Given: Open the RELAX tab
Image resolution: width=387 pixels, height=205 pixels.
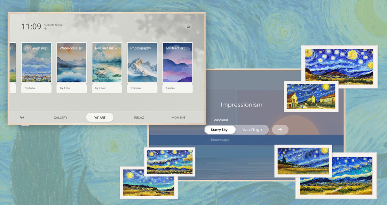Looking at the screenshot, I should [139, 118].
